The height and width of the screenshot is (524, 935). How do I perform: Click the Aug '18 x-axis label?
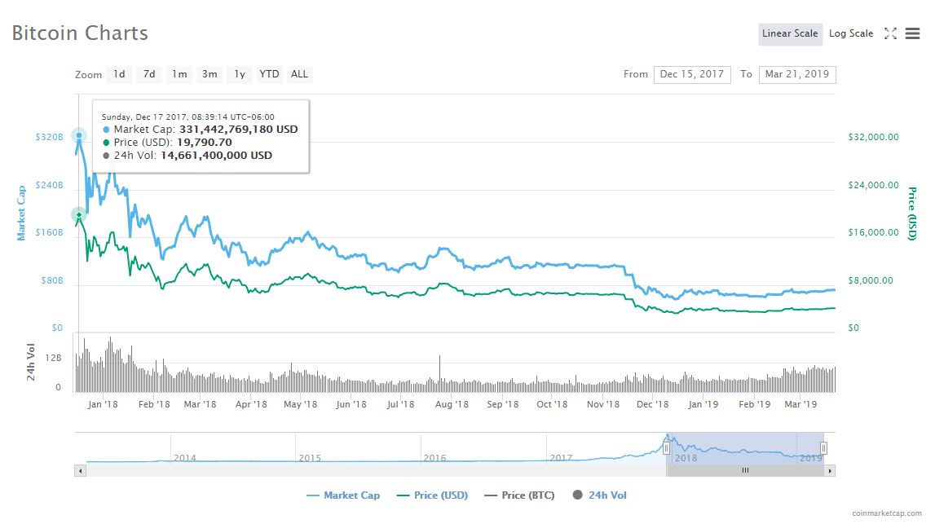click(452, 404)
